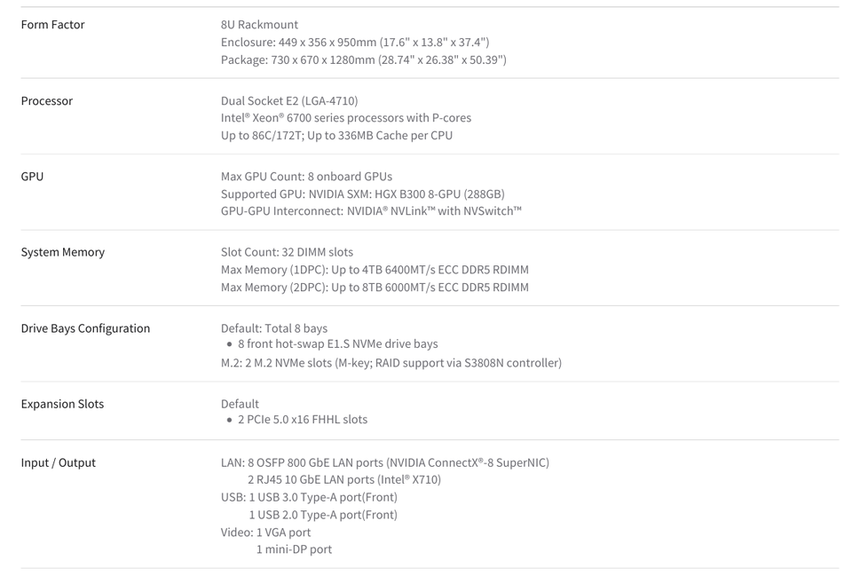Select the Intel Xeon 6700 series line
Viewport: 852px width, 576px height.
(x=345, y=118)
